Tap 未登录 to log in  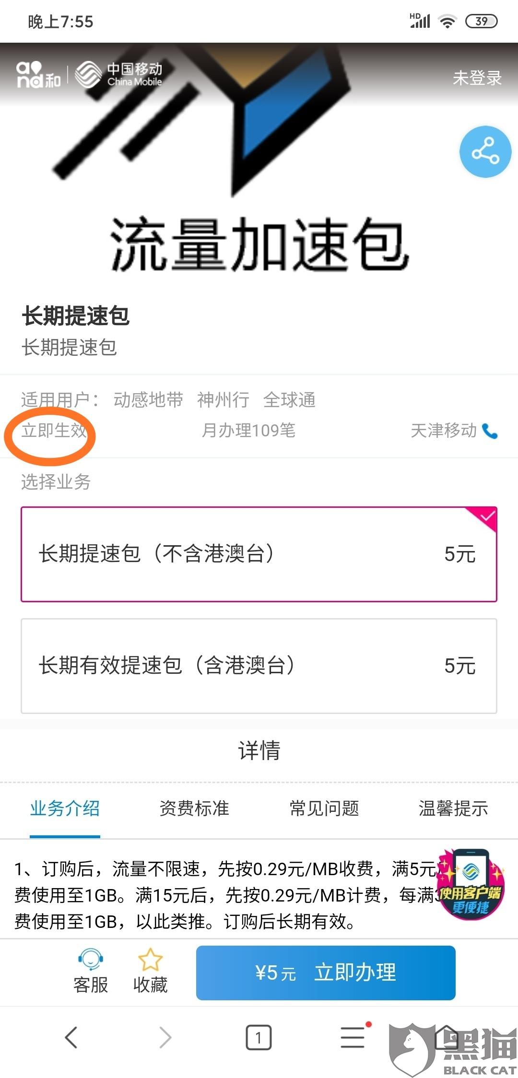[x=477, y=78]
